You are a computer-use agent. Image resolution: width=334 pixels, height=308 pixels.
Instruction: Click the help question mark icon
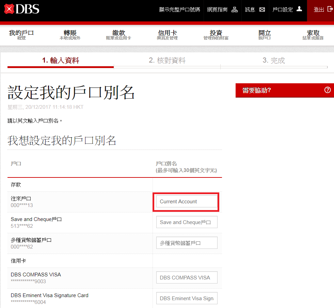click(328, 90)
